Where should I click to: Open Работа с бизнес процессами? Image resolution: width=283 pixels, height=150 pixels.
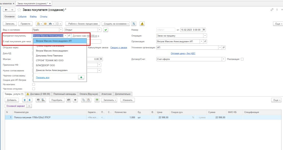click(83, 24)
